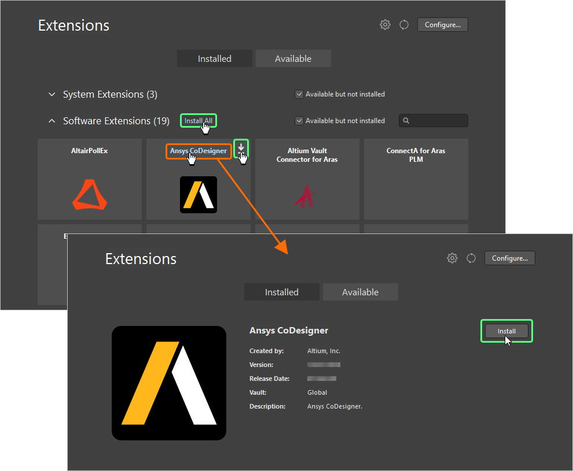Select the ConnectA for Aras PLM tile
Screen dimensions: 573x471
tap(416, 179)
